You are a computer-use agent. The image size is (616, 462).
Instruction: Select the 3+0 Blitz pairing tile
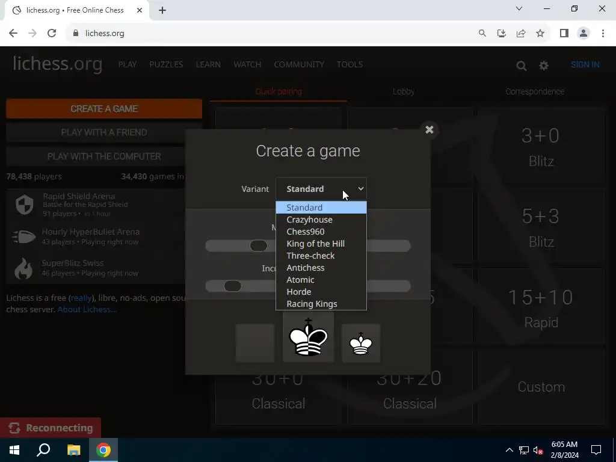click(541, 146)
